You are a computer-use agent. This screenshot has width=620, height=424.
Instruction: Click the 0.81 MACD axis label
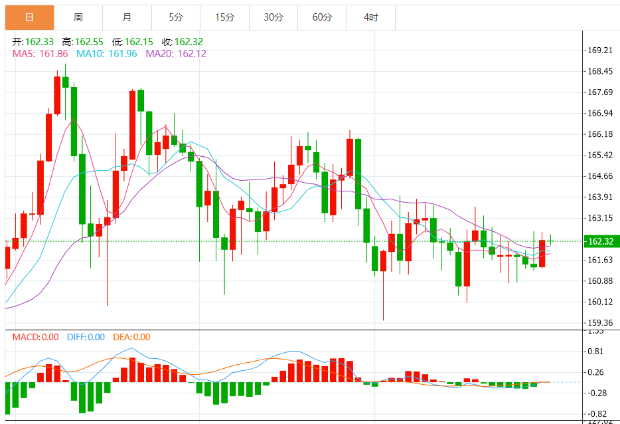[596, 352]
